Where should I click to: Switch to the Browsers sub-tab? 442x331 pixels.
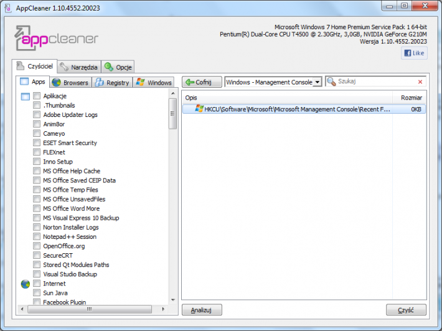coord(70,83)
